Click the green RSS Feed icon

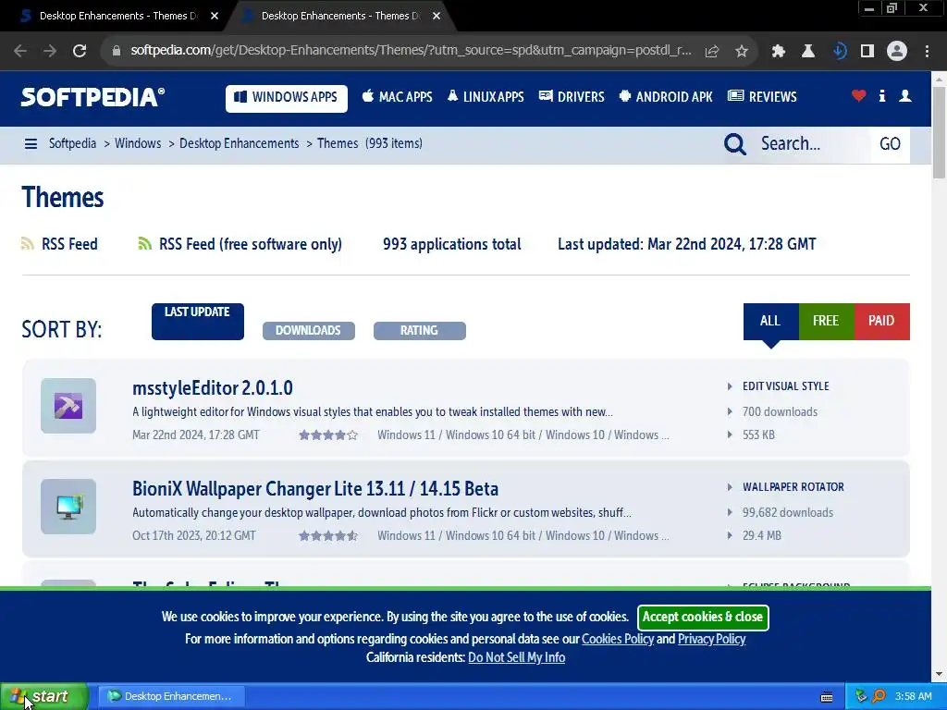[x=144, y=244]
